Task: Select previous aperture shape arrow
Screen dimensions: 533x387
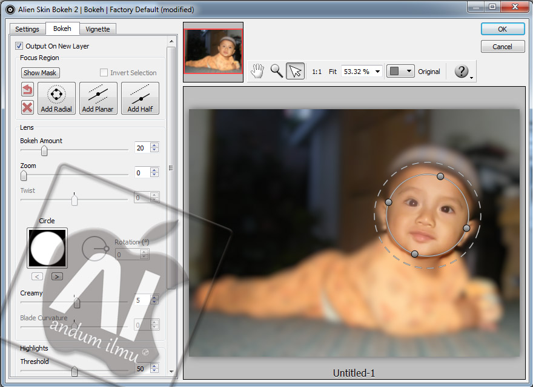Action: 37,277
